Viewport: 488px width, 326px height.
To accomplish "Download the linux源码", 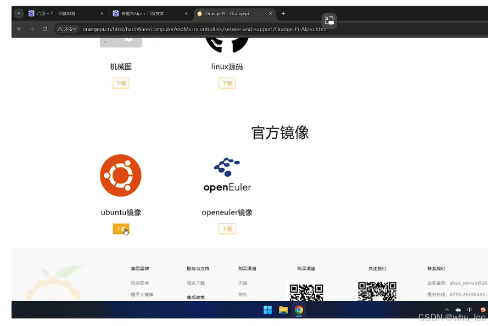I will 227,83.
